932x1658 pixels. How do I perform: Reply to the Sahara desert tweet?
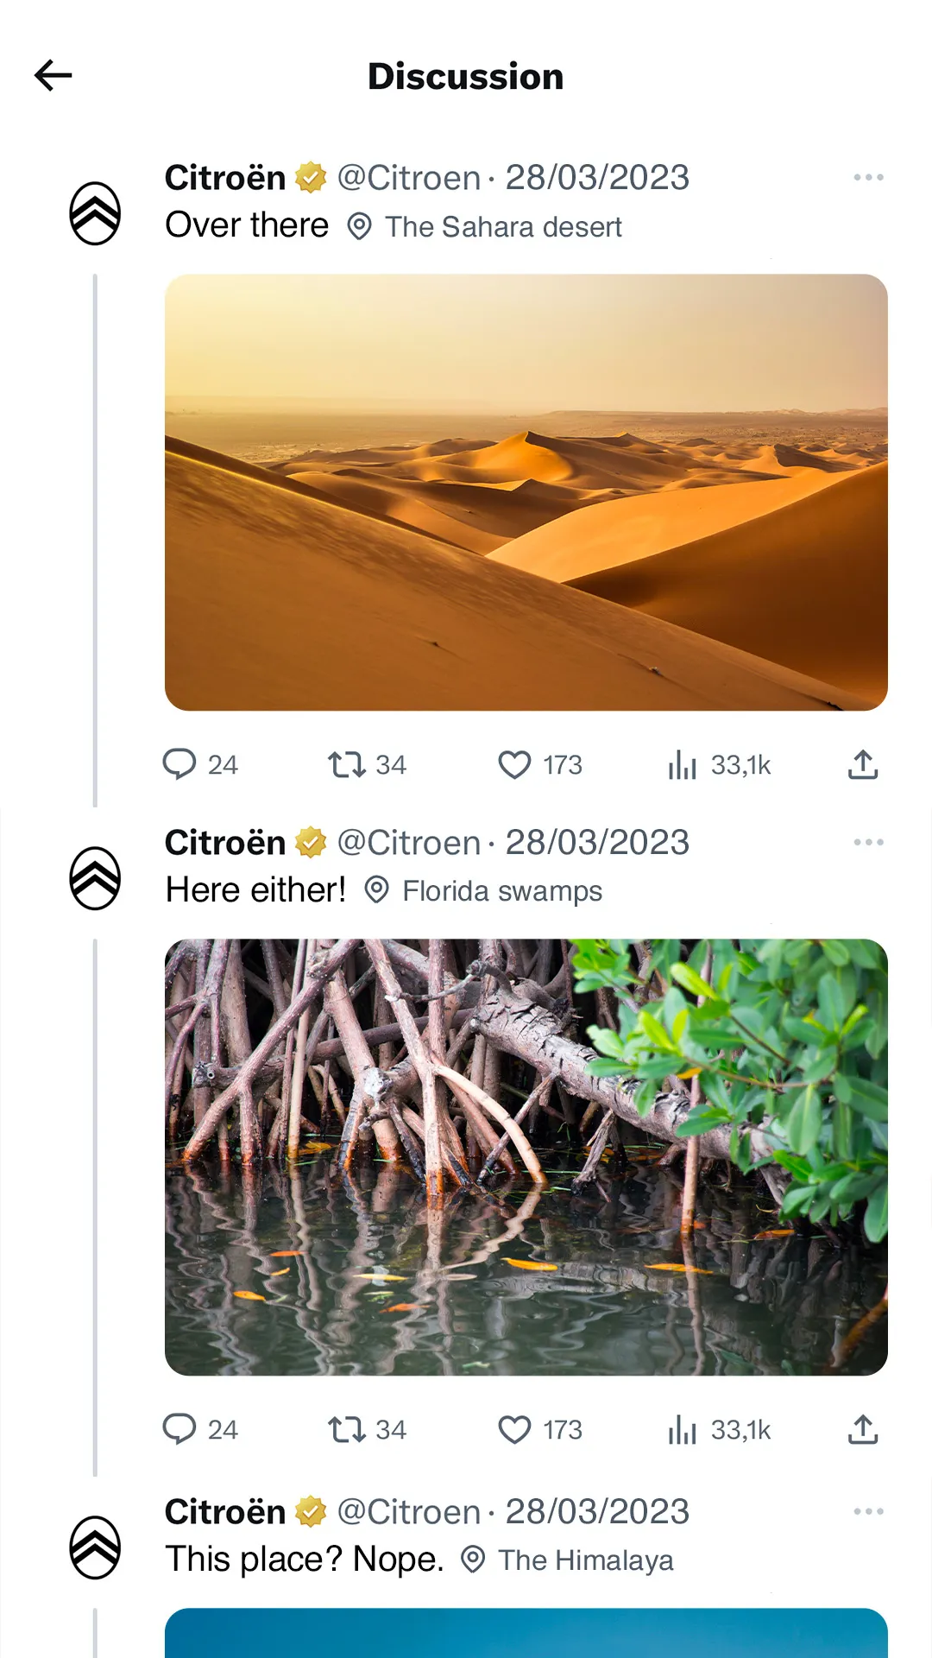pyautogui.click(x=179, y=764)
